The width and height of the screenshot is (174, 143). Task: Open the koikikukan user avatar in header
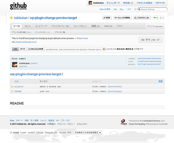click(x=90, y=3)
